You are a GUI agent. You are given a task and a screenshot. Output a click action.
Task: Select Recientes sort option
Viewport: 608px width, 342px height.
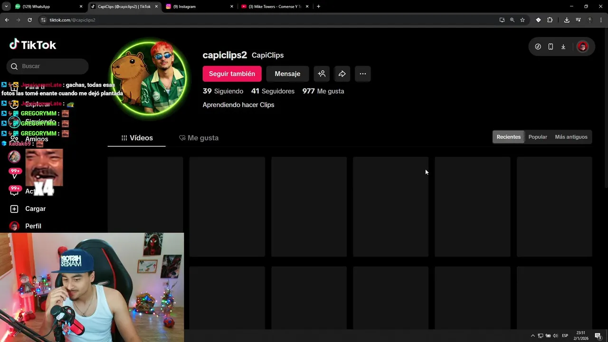[509, 137]
